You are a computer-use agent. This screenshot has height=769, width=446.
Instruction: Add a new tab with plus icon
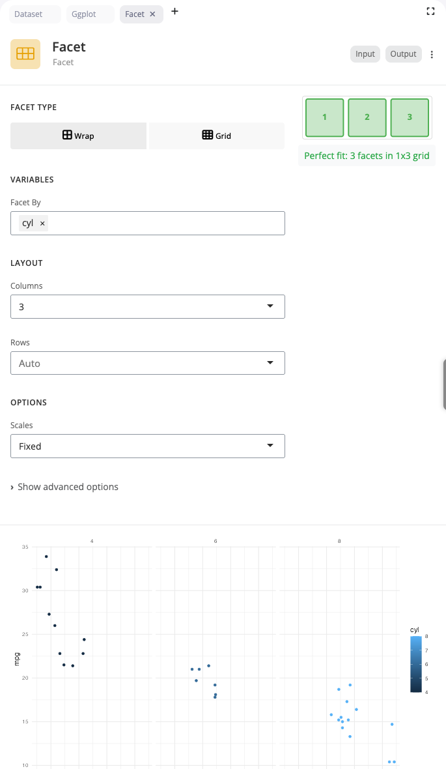[174, 11]
